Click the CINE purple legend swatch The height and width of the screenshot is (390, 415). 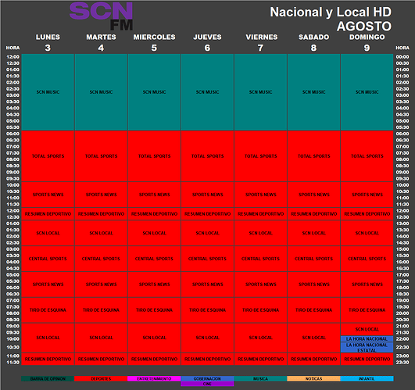207,384
